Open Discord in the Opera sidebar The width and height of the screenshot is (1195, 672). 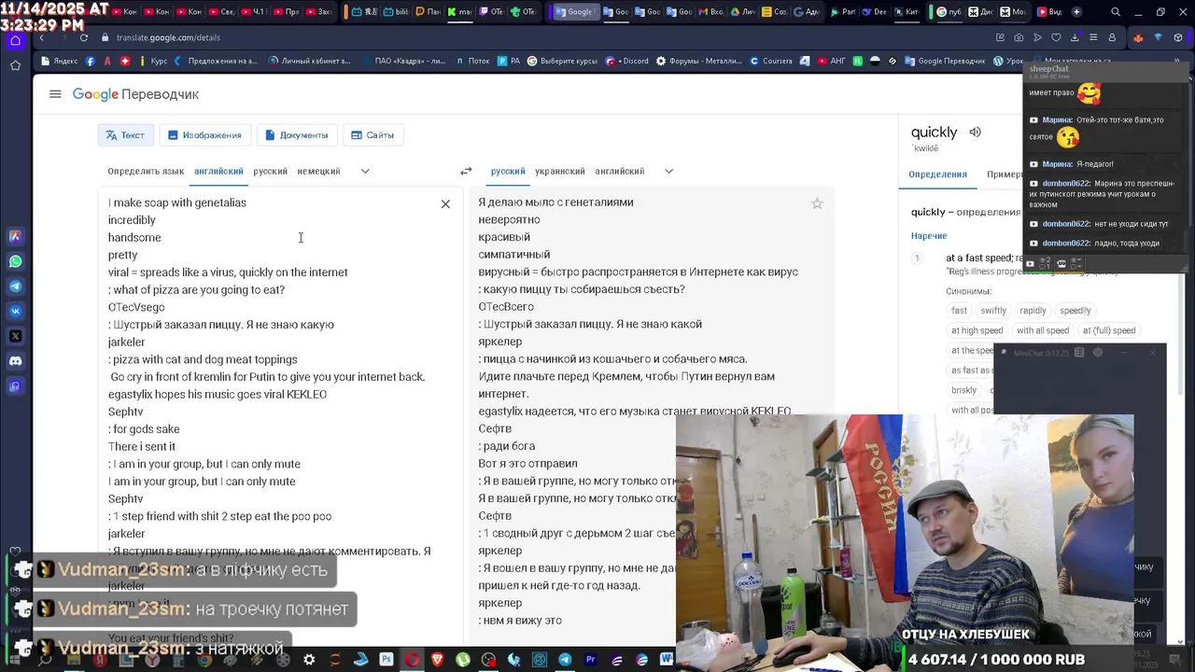tap(15, 361)
